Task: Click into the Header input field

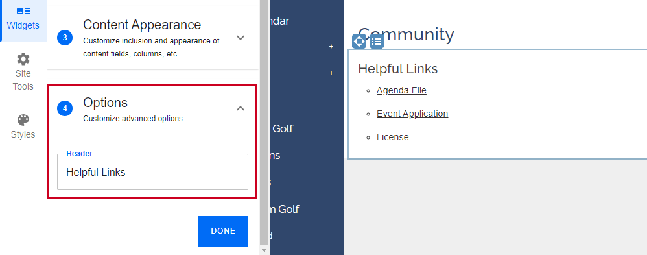Action: pyautogui.click(x=152, y=173)
